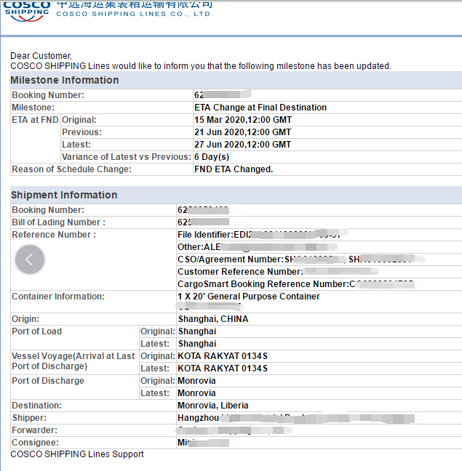This screenshot has height=471, width=462.
Task: Click the 'Destination:' label
Action: coord(36,406)
